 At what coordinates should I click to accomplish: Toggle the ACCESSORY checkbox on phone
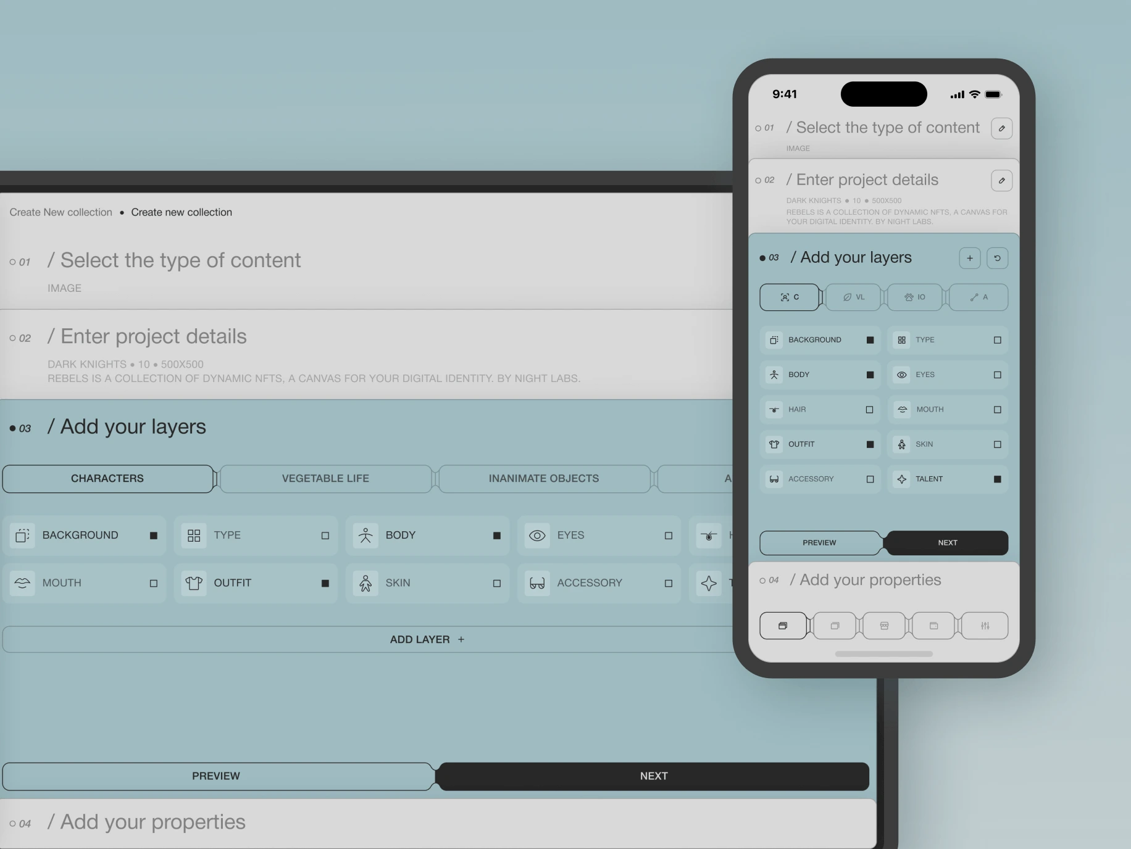click(870, 479)
